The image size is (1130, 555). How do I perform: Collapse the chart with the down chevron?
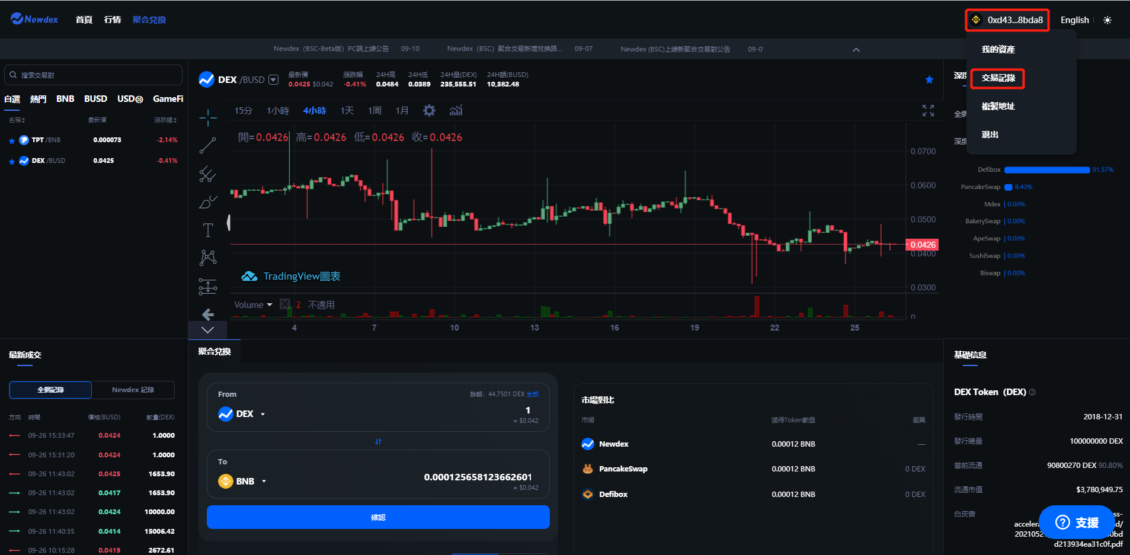(x=207, y=330)
